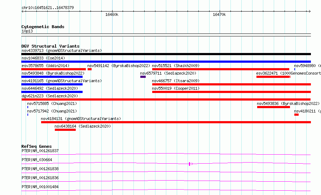Select nsv4191165 (gnomADStructuralVariants) label
Viewport: 321px width, 195px height.
[62, 81]
